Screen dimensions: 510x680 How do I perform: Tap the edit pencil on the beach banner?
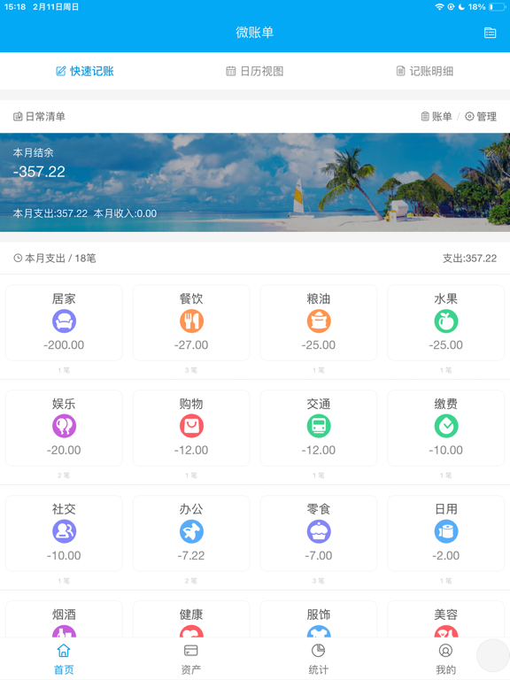pyautogui.click(x=489, y=153)
